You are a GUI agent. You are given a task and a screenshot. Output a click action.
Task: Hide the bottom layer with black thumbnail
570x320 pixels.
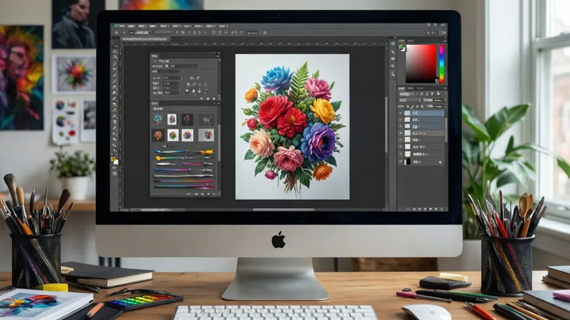coord(401,162)
